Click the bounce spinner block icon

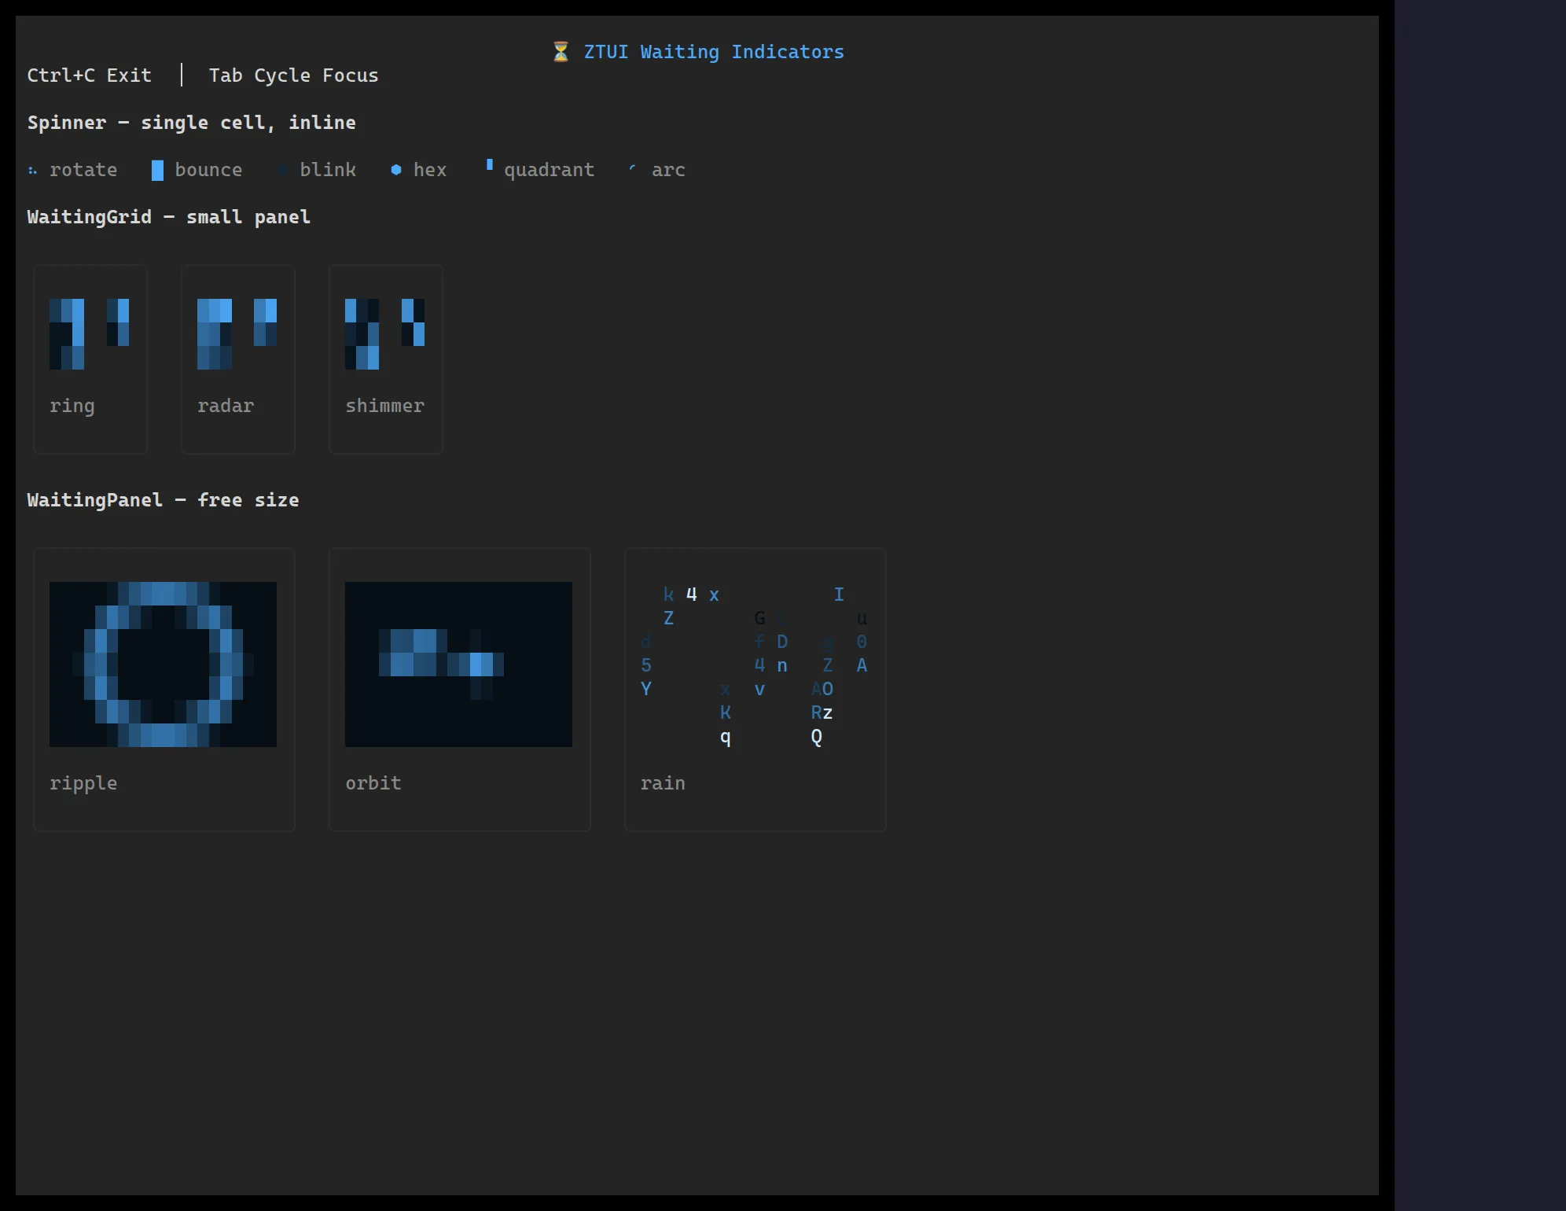158,171
